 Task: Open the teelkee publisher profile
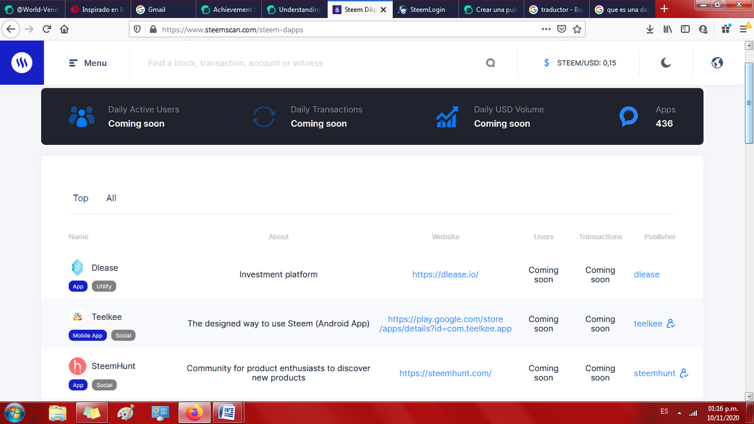tap(648, 323)
